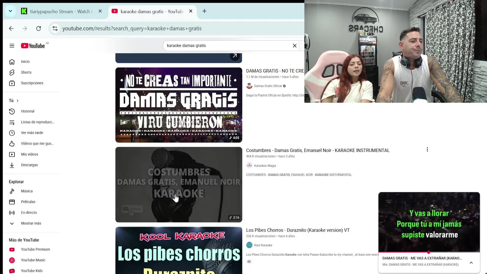The width and height of the screenshot is (487, 274).
Task: Click the 4K badge under Duraznito video
Action: [x=249, y=261]
